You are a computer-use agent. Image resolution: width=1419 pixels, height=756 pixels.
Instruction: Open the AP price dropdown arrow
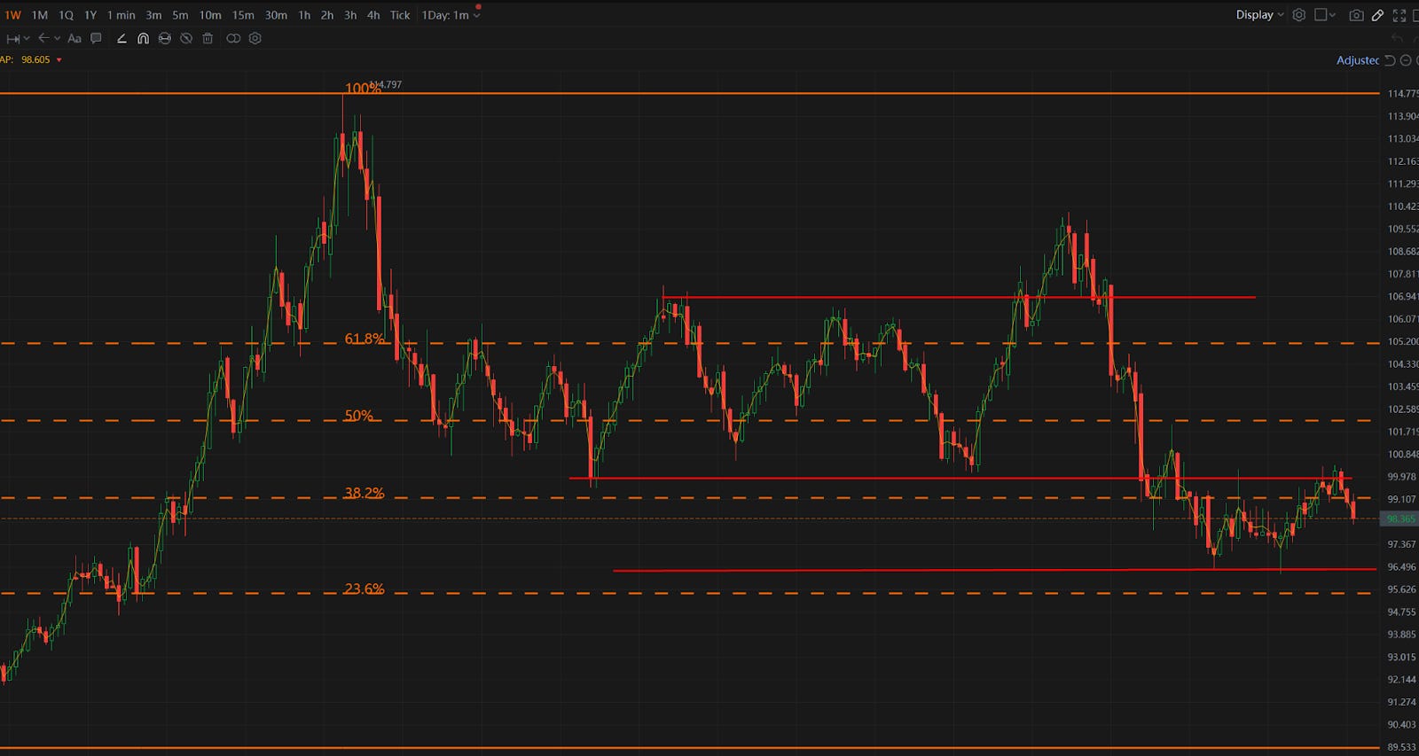point(59,60)
